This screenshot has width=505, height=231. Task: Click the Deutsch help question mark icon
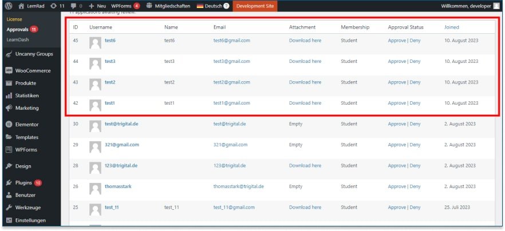point(226,6)
